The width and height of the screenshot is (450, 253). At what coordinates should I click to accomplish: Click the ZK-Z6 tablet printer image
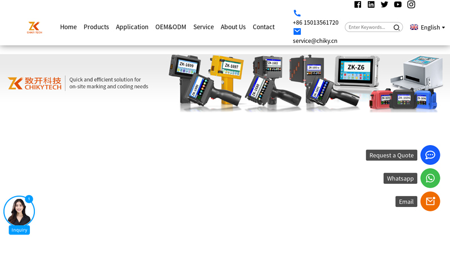(356, 71)
